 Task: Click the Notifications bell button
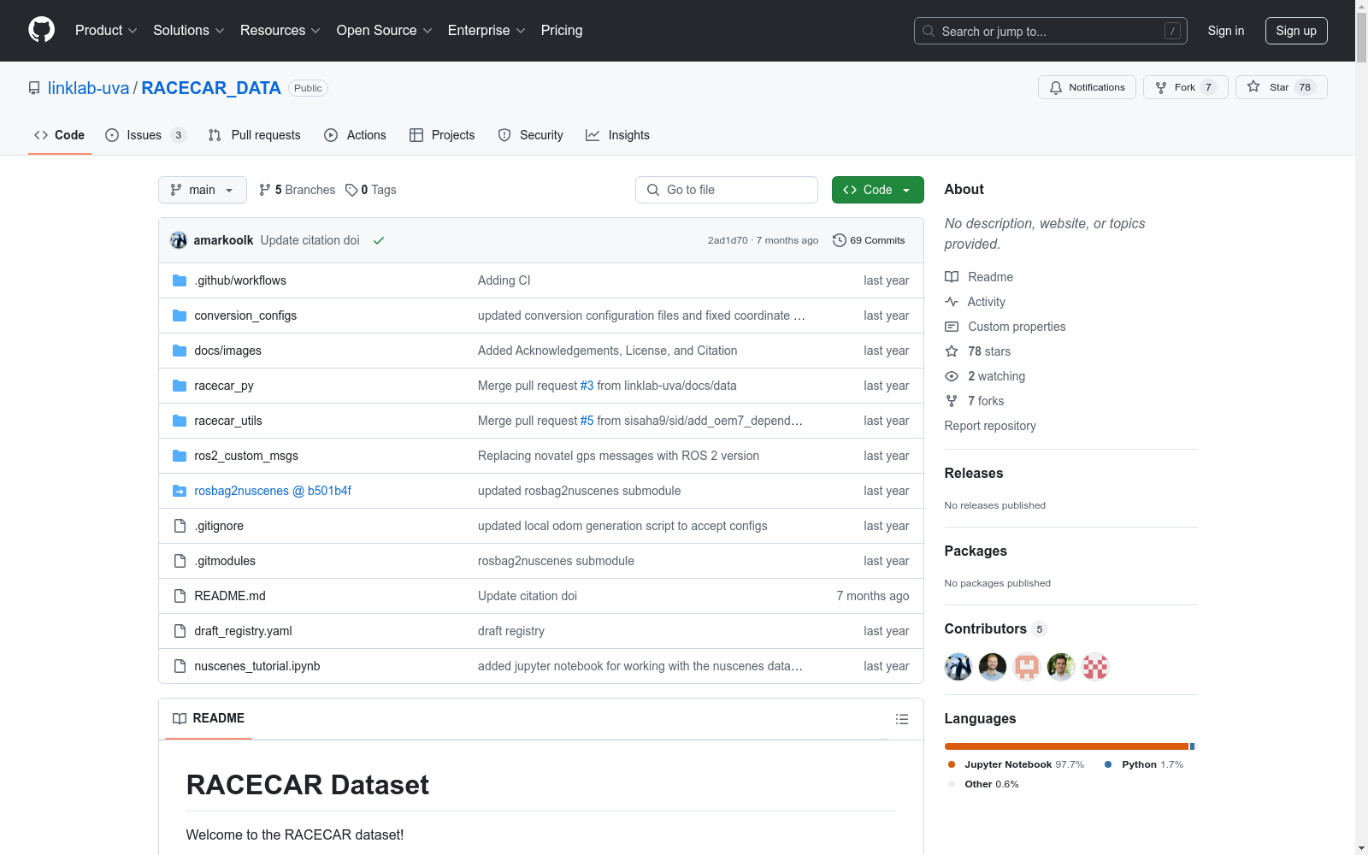click(1087, 87)
